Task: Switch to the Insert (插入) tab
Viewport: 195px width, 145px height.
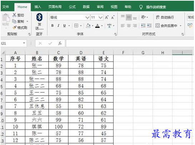Action: point(38,7)
